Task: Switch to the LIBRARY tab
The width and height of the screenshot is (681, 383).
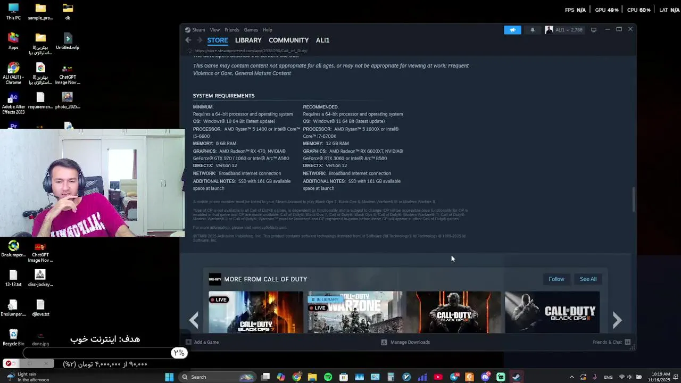Action: click(x=248, y=40)
